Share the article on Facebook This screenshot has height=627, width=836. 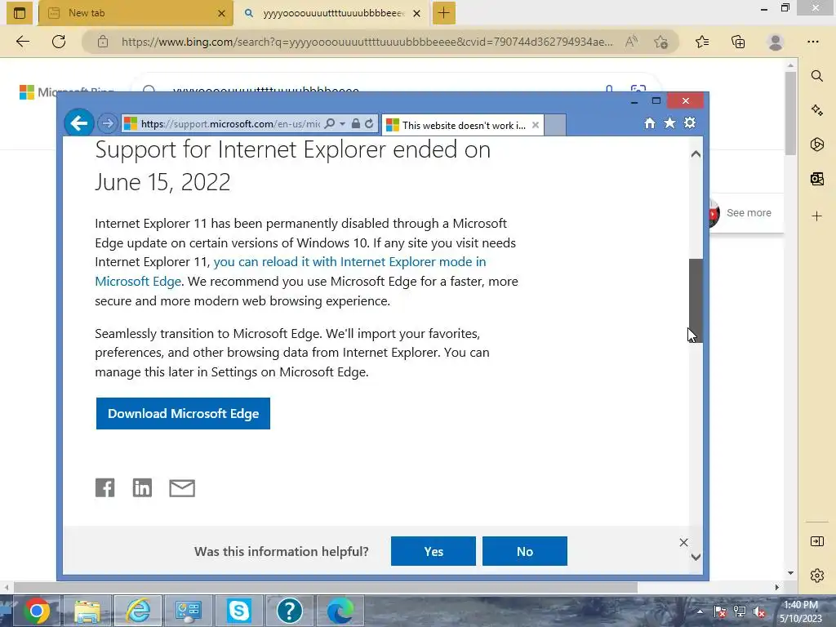[104, 488]
